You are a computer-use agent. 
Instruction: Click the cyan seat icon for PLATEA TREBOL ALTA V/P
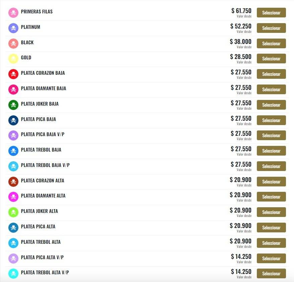[13, 274]
